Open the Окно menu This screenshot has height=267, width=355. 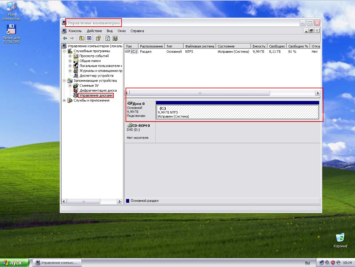tap(122, 31)
